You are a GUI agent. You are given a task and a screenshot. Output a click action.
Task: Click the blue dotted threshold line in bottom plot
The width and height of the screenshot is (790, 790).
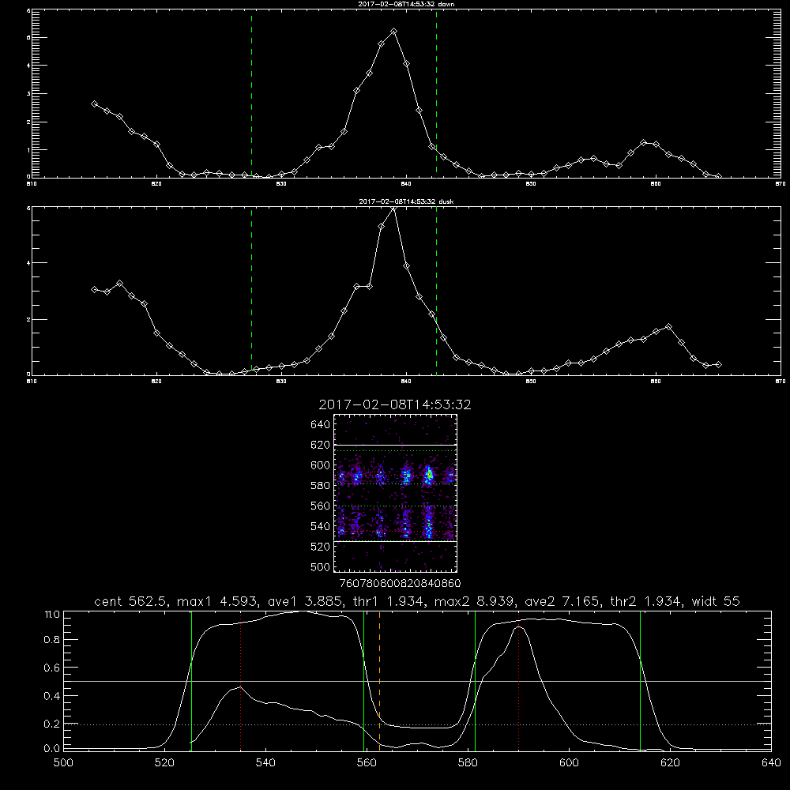pos(417,724)
